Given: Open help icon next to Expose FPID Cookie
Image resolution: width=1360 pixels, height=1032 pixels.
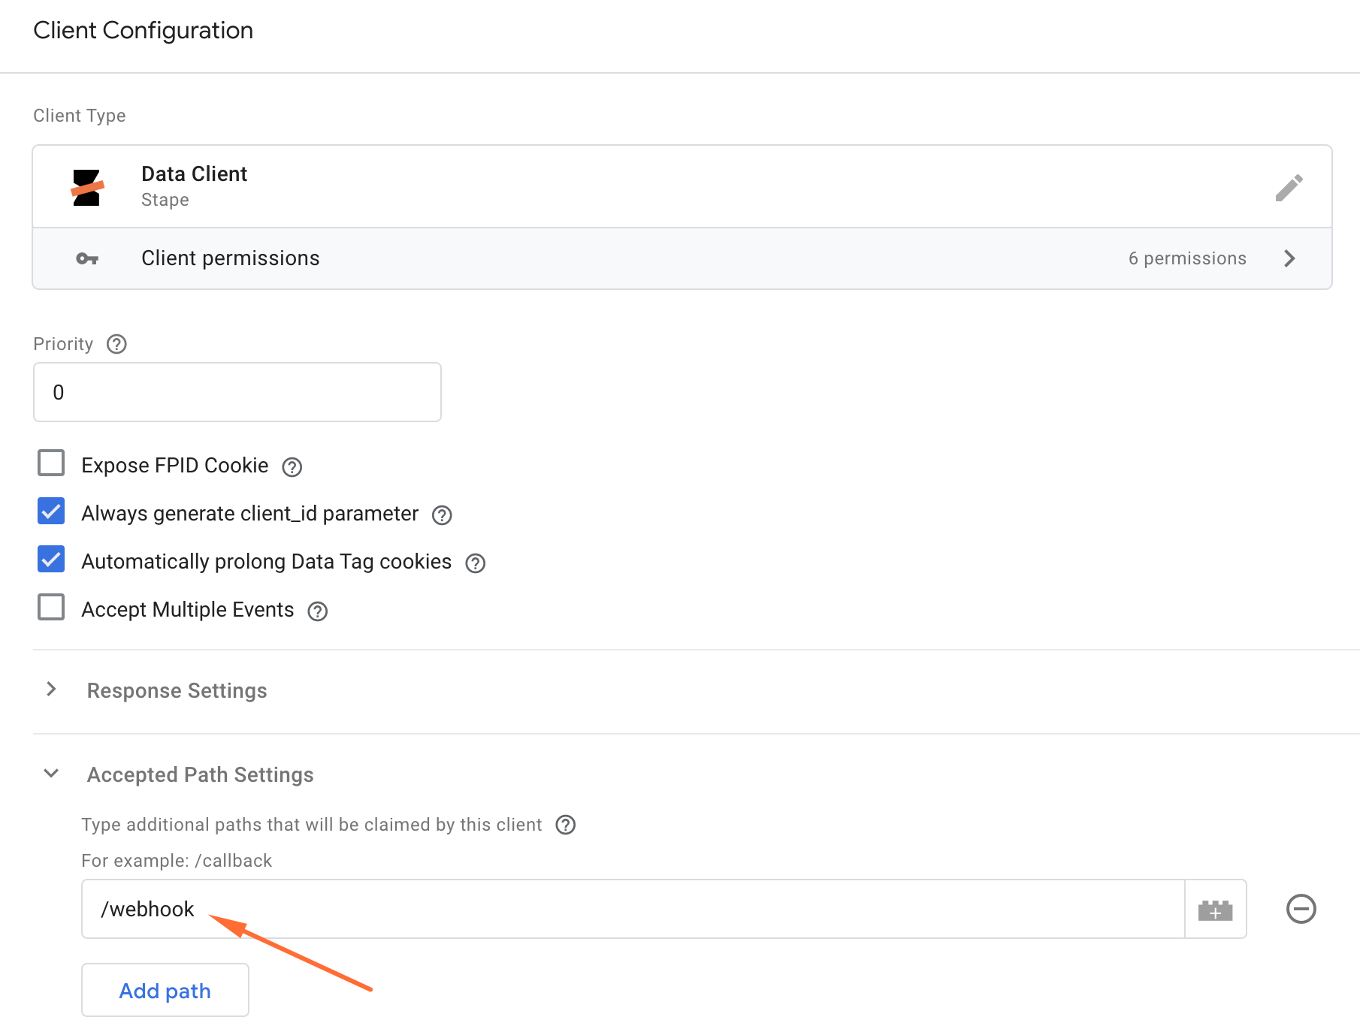Looking at the screenshot, I should click(x=292, y=467).
